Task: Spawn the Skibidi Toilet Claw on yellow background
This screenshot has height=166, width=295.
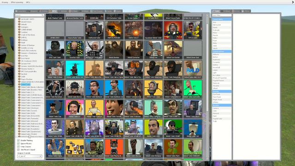Action: (153, 89)
